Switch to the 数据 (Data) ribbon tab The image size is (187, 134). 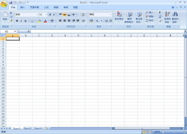click(x=56, y=7)
